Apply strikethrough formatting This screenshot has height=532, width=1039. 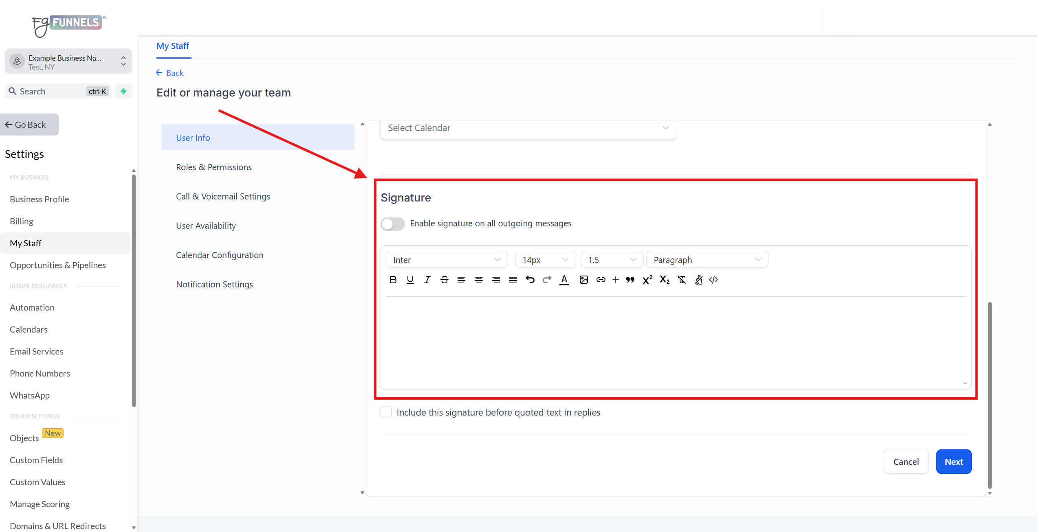tap(444, 280)
